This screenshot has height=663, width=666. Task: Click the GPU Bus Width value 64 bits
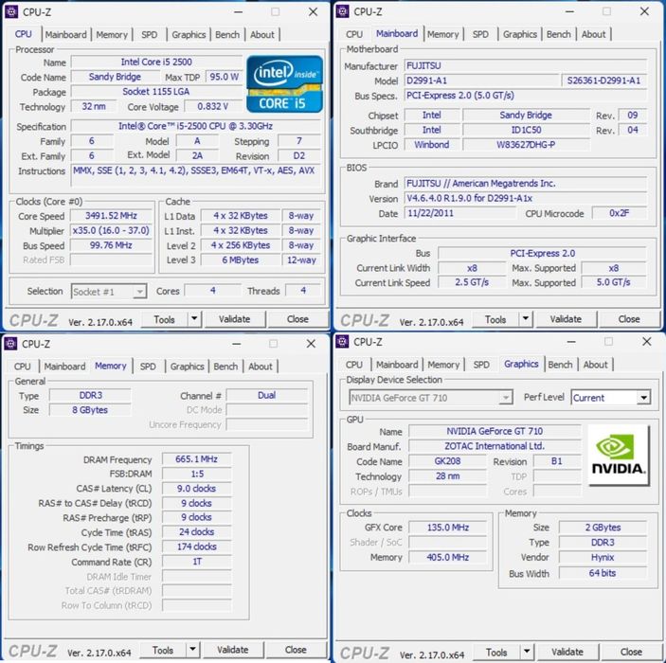coord(603,573)
